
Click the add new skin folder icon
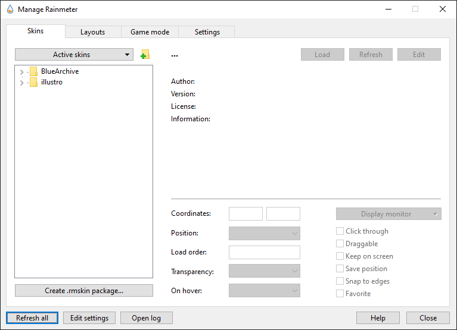pos(145,54)
